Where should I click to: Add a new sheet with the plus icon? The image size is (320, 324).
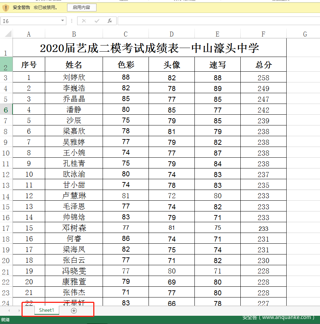74,311
